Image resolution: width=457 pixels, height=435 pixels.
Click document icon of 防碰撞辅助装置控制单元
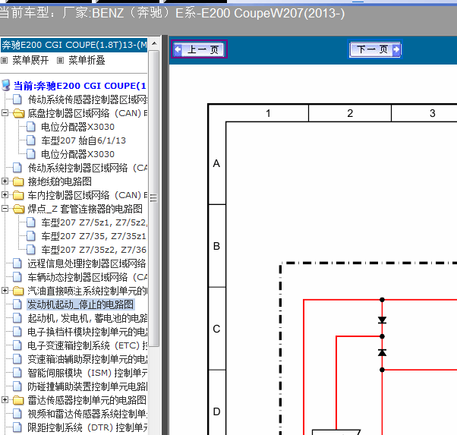pyautogui.click(x=17, y=386)
